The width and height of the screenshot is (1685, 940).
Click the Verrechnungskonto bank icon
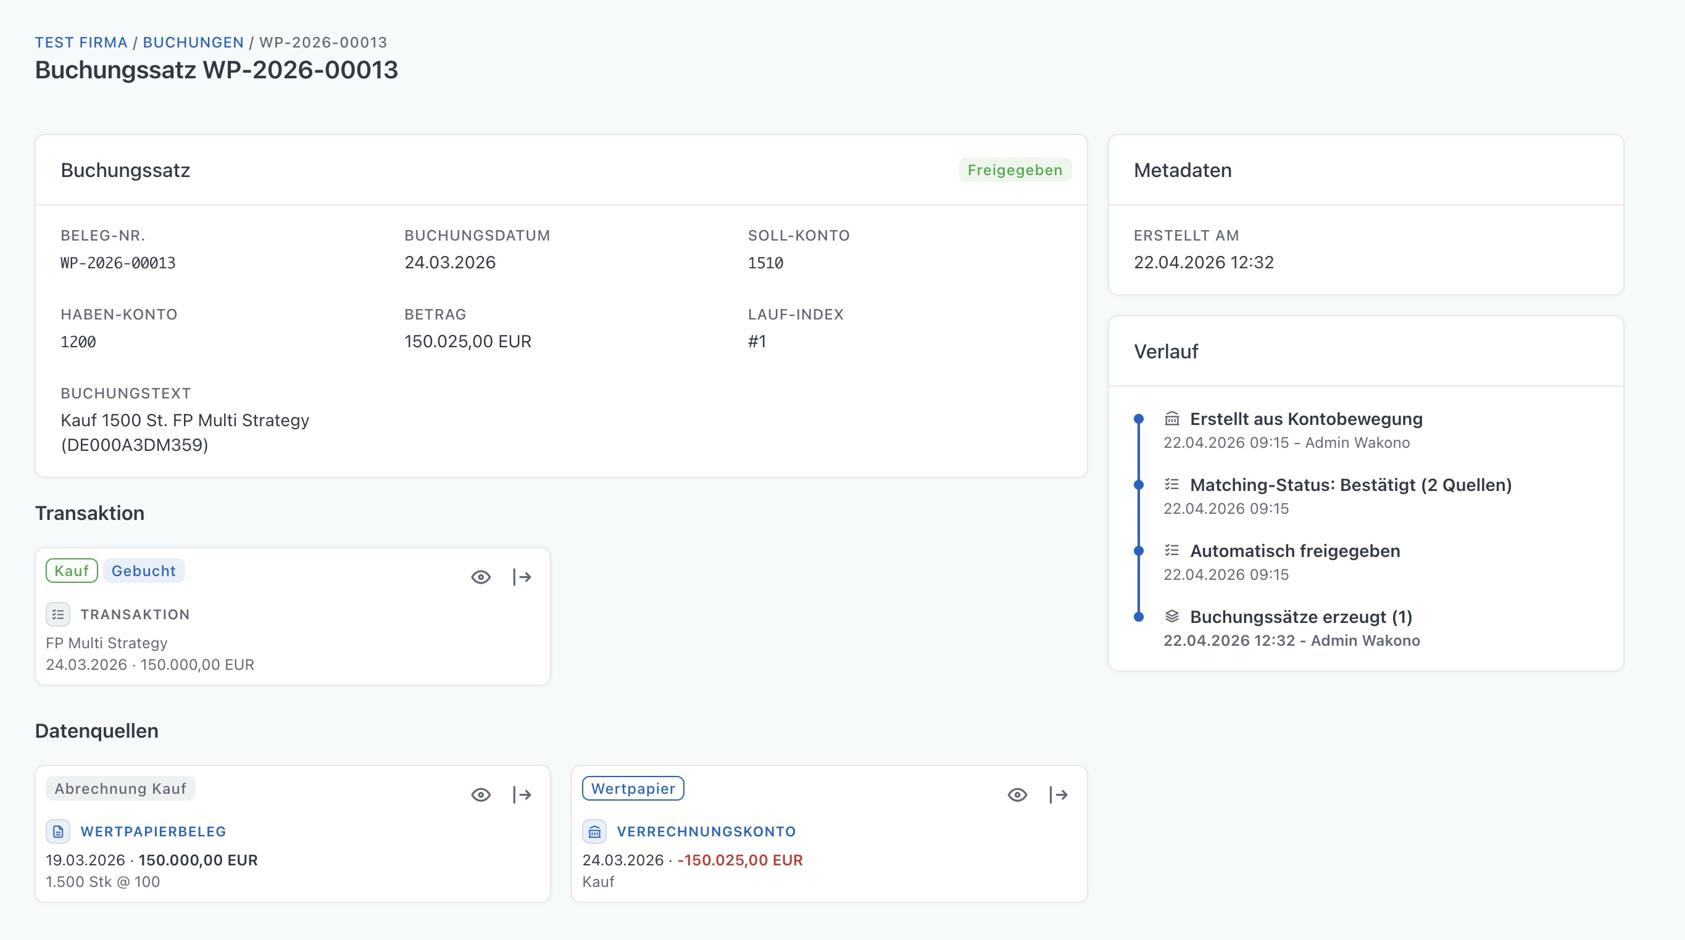point(594,831)
